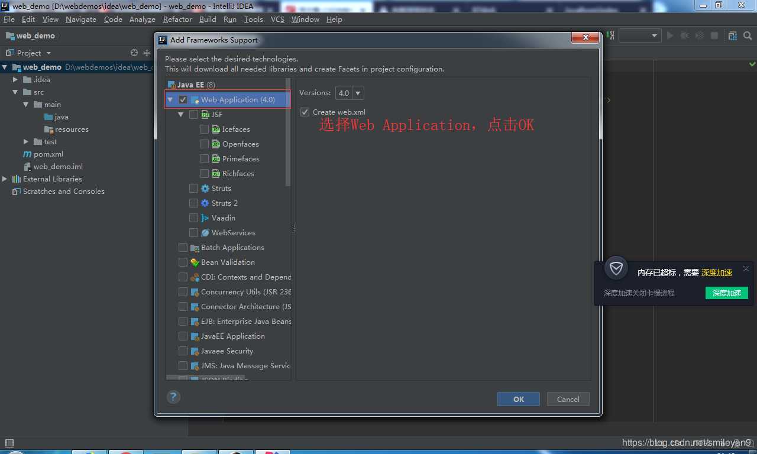Image resolution: width=757 pixels, height=454 pixels.
Task: Expand the test folder arrow
Action: coord(26,142)
